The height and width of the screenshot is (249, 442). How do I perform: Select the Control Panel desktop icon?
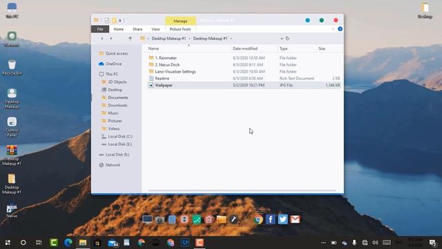[12, 127]
